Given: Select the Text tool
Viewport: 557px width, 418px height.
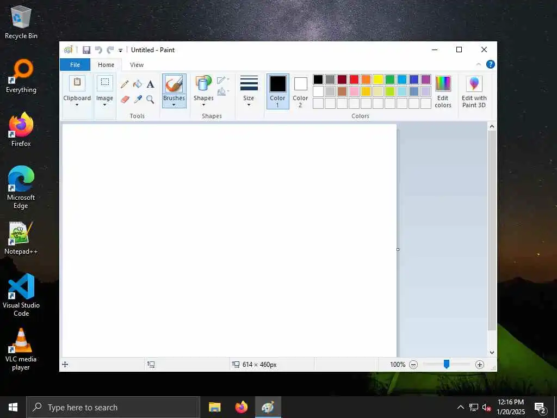Looking at the screenshot, I should point(151,84).
